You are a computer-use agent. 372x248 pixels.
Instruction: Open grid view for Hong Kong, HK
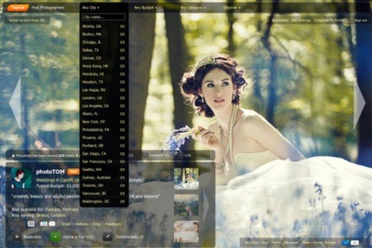click(122, 66)
